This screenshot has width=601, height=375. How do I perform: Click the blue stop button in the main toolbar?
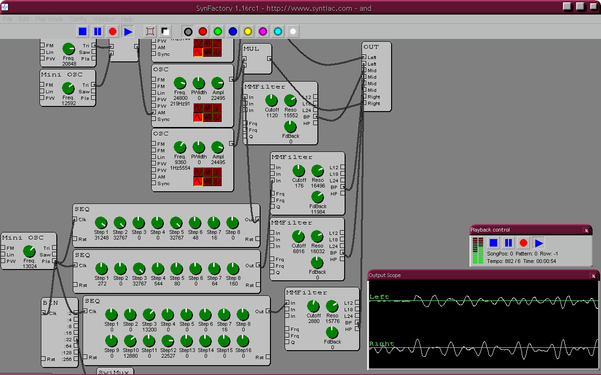coord(83,32)
